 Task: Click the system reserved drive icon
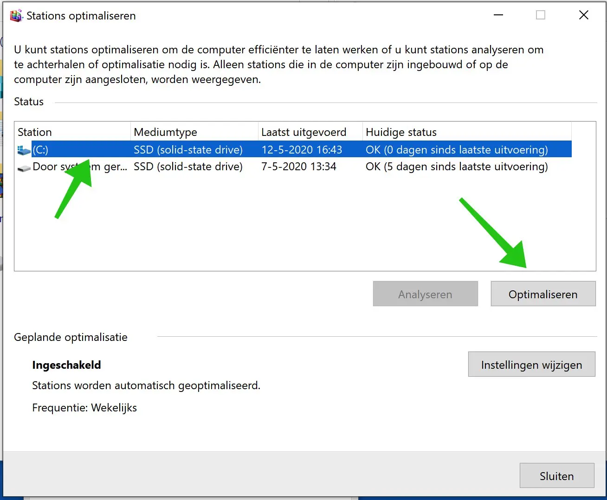click(x=24, y=168)
